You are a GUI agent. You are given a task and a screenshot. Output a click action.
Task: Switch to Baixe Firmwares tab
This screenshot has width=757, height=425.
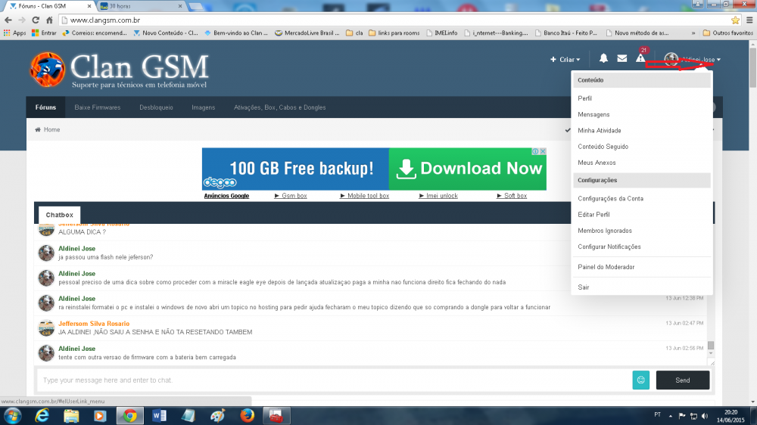tap(98, 107)
